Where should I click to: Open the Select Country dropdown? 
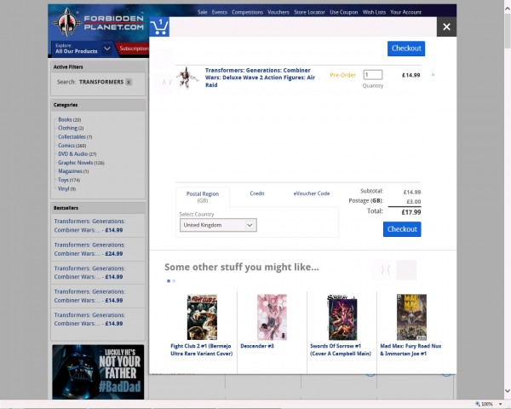[x=218, y=225]
